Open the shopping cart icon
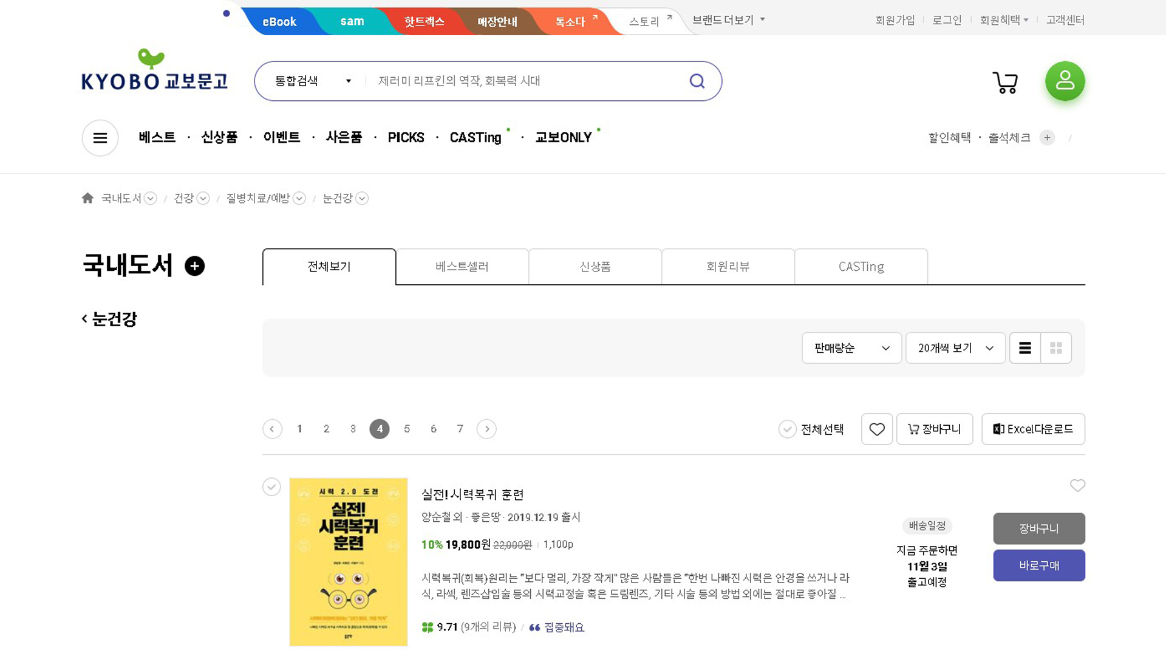 click(1005, 82)
